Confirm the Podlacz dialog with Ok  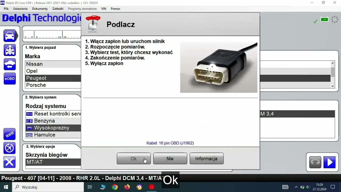(133, 158)
